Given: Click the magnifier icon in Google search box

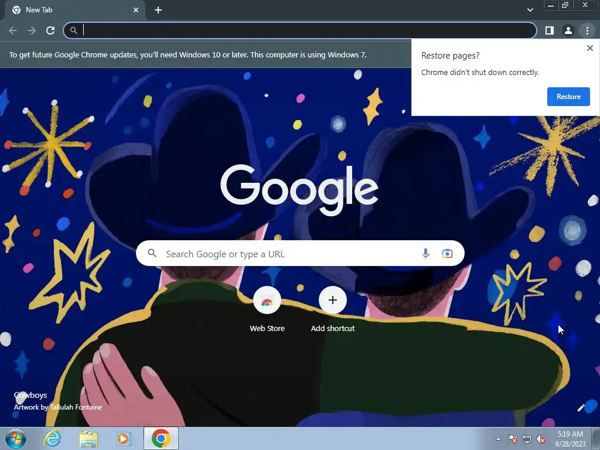Looking at the screenshot, I should [152, 253].
